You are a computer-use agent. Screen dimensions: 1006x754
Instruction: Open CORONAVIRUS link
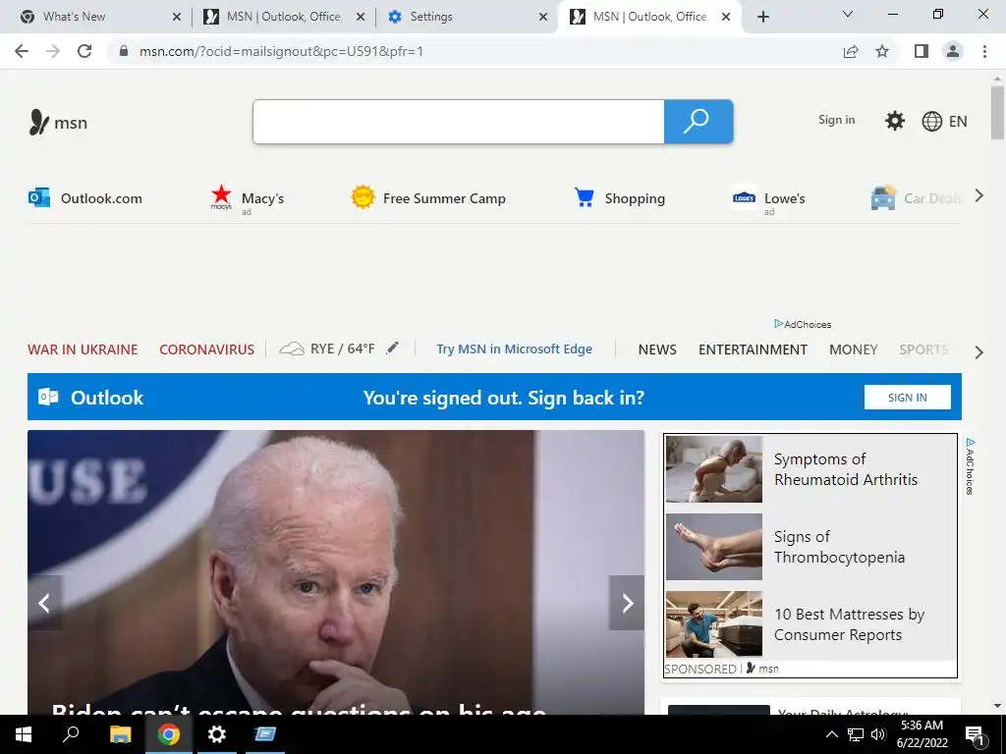point(206,350)
